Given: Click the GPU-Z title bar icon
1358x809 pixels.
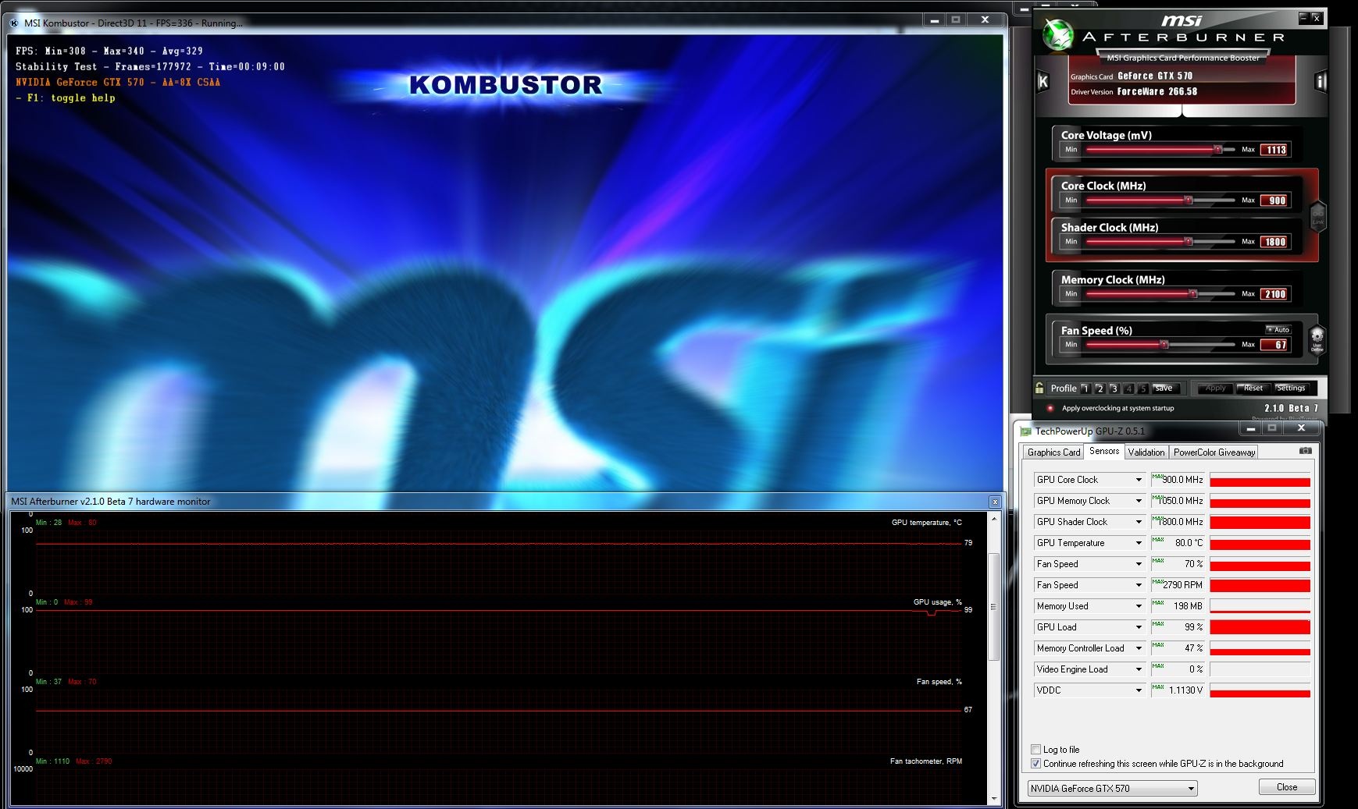Looking at the screenshot, I should tap(1025, 431).
